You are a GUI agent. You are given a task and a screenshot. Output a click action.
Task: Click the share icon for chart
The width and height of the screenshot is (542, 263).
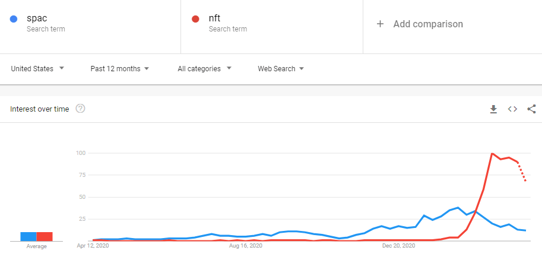tap(532, 109)
